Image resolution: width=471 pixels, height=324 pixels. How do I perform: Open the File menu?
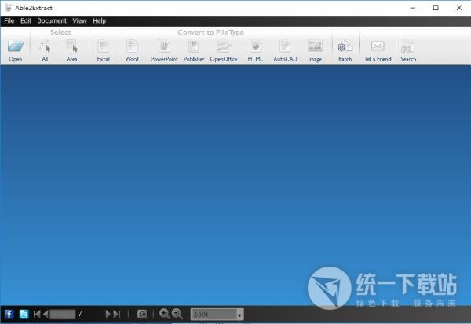click(9, 20)
